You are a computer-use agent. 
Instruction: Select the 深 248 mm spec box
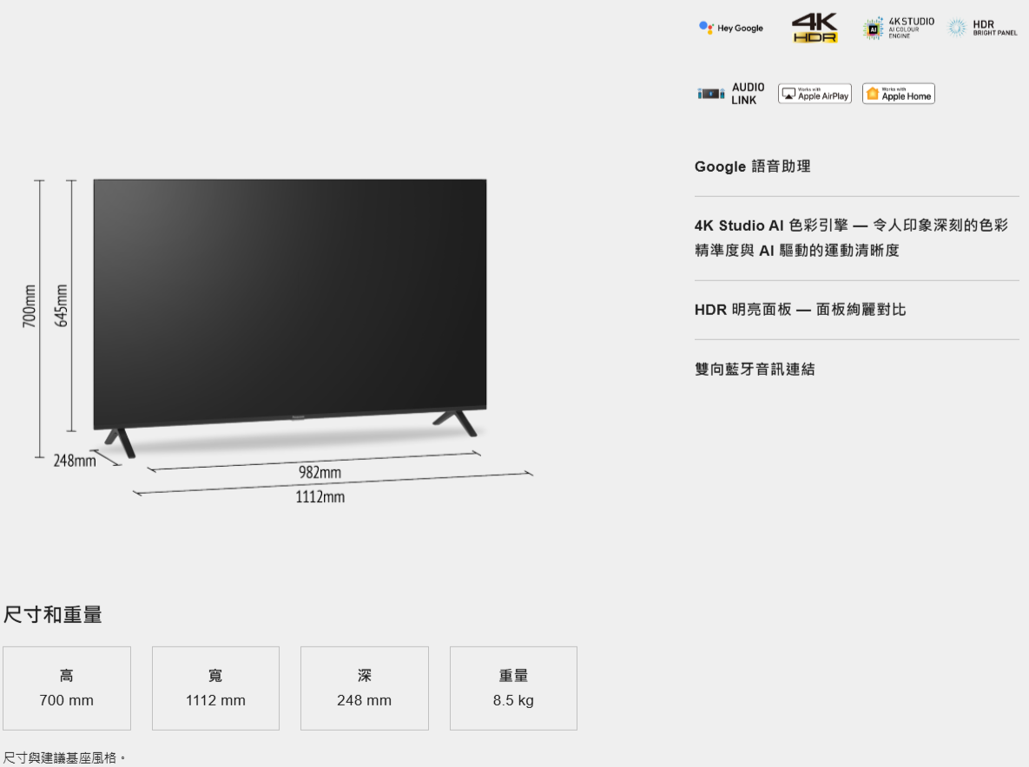(x=365, y=688)
